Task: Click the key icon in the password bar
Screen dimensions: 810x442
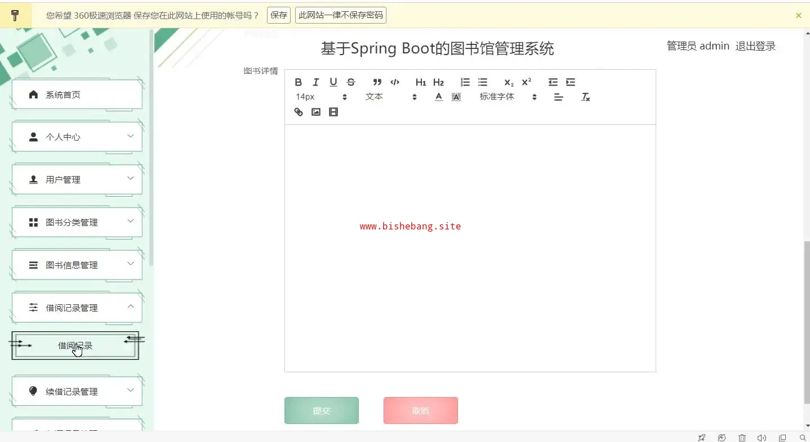Action: [15, 15]
